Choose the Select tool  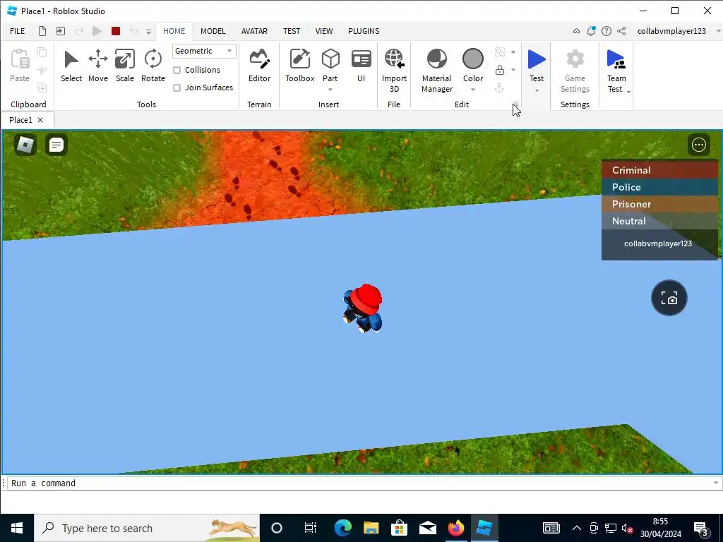pos(71,66)
